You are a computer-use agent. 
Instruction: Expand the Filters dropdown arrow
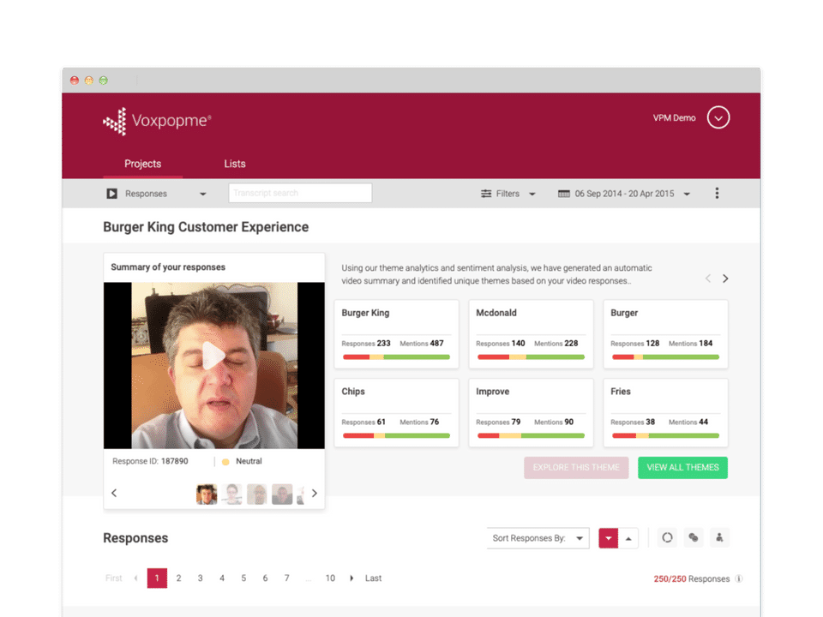pyautogui.click(x=532, y=195)
